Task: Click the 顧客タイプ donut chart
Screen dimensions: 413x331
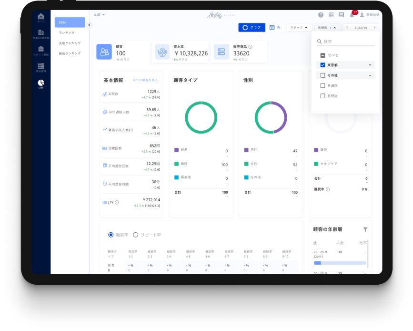Action: pos(201,117)
